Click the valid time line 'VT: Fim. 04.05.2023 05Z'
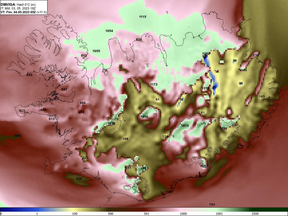The height and width of the screenshot is (216, 288). 18,12
